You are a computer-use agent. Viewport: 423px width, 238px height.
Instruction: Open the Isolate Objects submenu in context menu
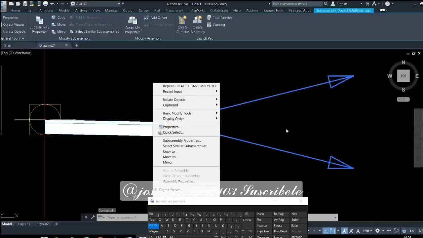pyautogui.click(x=186, y=99)
